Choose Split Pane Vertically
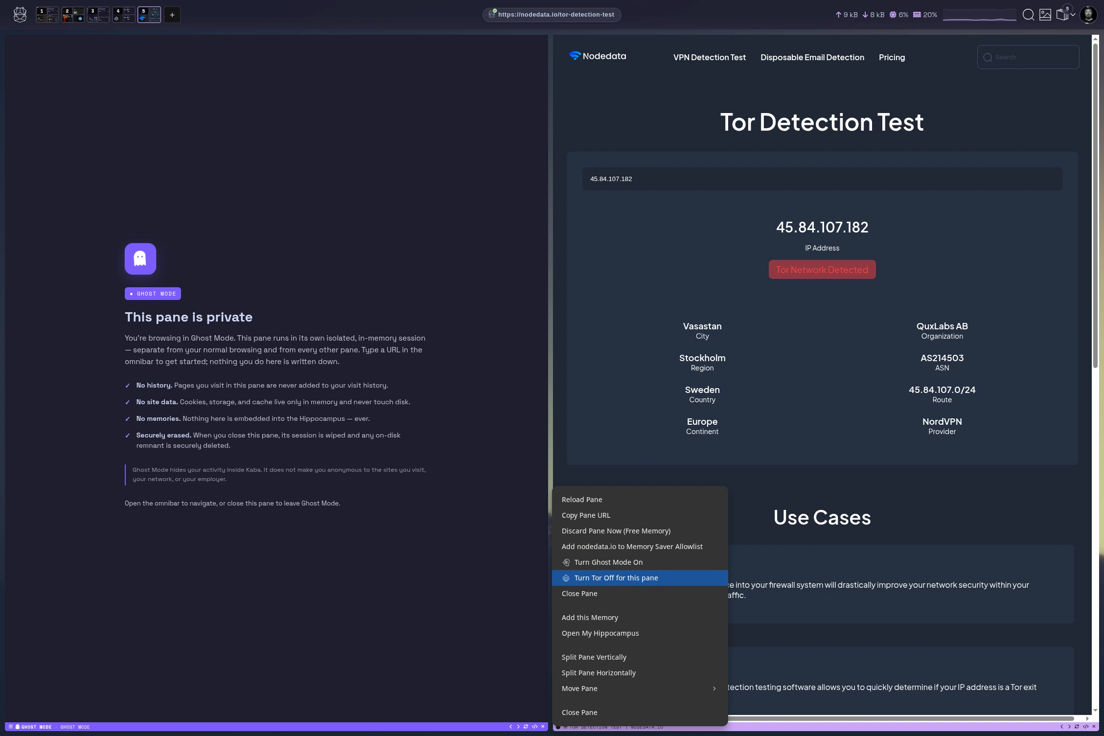The image size is (1104, 736). pyautogui.click(x=640, y=657)
